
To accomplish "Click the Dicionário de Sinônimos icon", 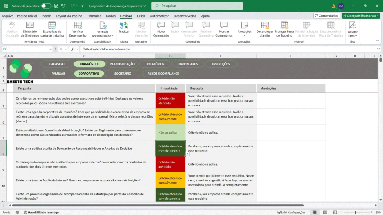I will pos(30,25).
